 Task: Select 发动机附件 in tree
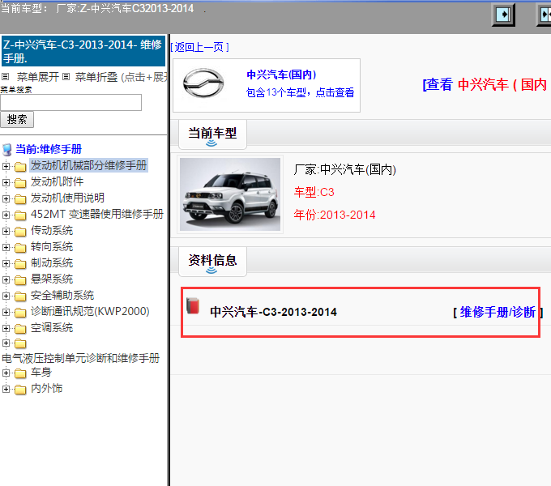pyautogui.click(x=57, y=181)
